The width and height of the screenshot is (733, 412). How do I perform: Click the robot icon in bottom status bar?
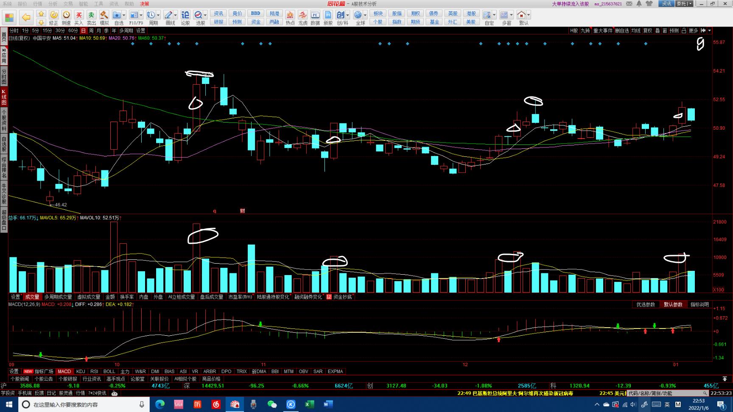[114, 393]
